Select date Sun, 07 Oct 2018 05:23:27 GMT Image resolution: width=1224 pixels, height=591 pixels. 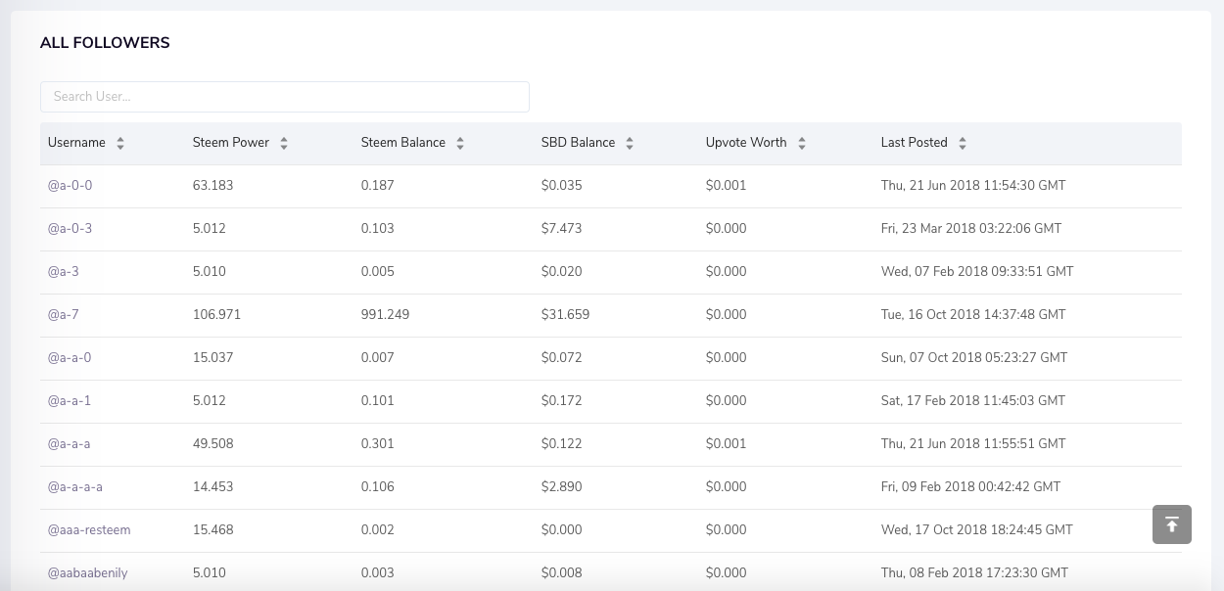tap(974, 358)
